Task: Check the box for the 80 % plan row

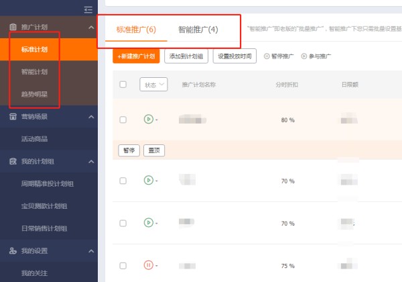Action: pos(123,120)
